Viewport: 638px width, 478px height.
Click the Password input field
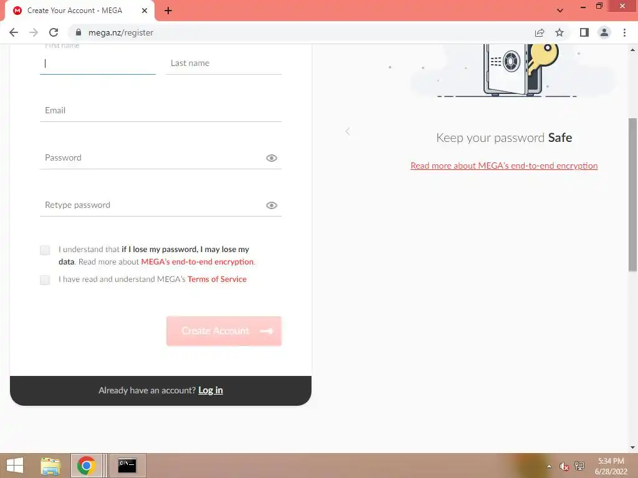[x=161, y=157]
